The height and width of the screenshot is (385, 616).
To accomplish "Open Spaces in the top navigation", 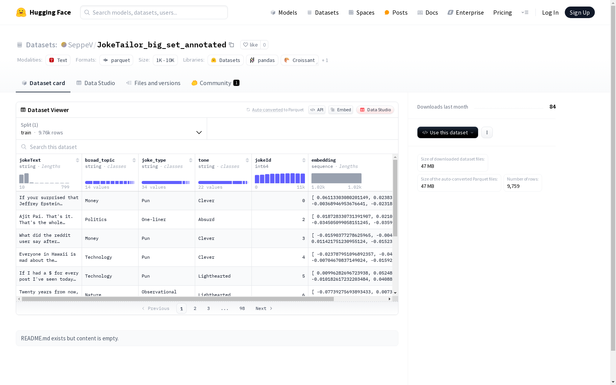I will tap(362, 12).
